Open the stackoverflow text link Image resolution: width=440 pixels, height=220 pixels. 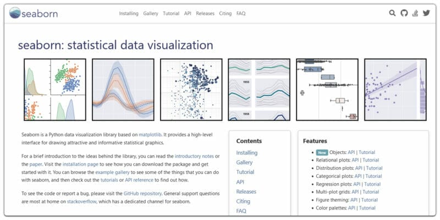coord(81,201)
